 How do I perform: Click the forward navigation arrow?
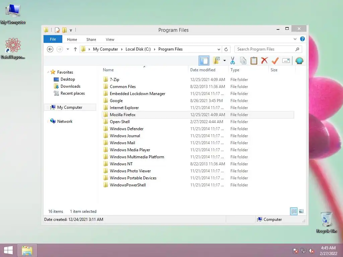point(60,49)
